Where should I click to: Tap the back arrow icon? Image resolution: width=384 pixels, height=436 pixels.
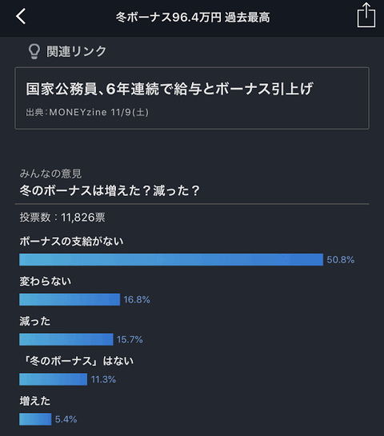21,16
